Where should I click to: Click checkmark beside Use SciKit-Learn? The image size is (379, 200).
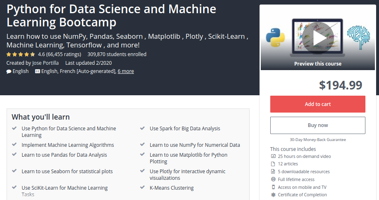[x=14, y=187]
